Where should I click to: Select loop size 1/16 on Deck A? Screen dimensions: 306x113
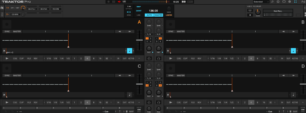point(49,58)
